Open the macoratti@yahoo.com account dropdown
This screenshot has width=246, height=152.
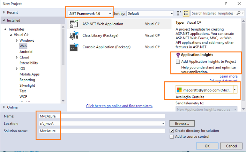(x=235, y=90)
